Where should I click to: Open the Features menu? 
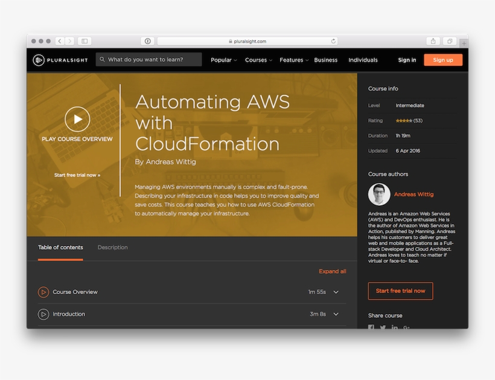(293, 60)
